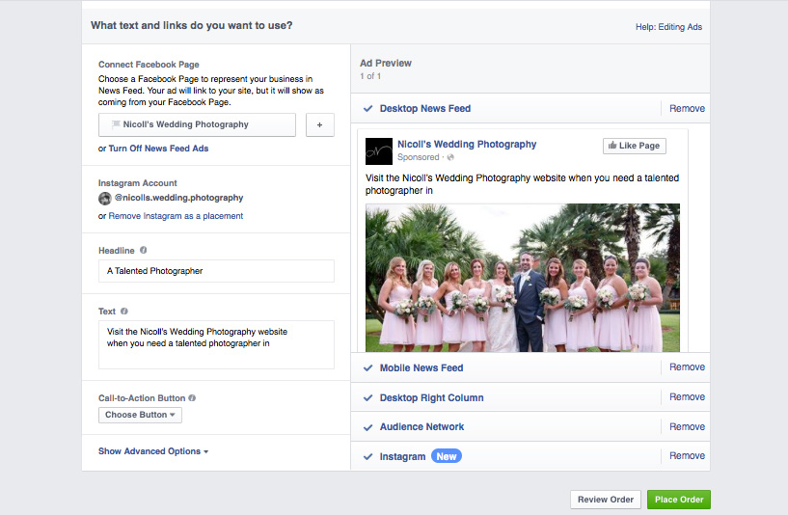
Task: Expand the Instagram preview section
Action: pos(402,457)
